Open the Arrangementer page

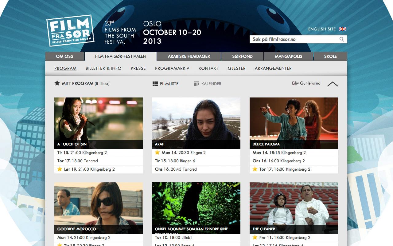273,68
